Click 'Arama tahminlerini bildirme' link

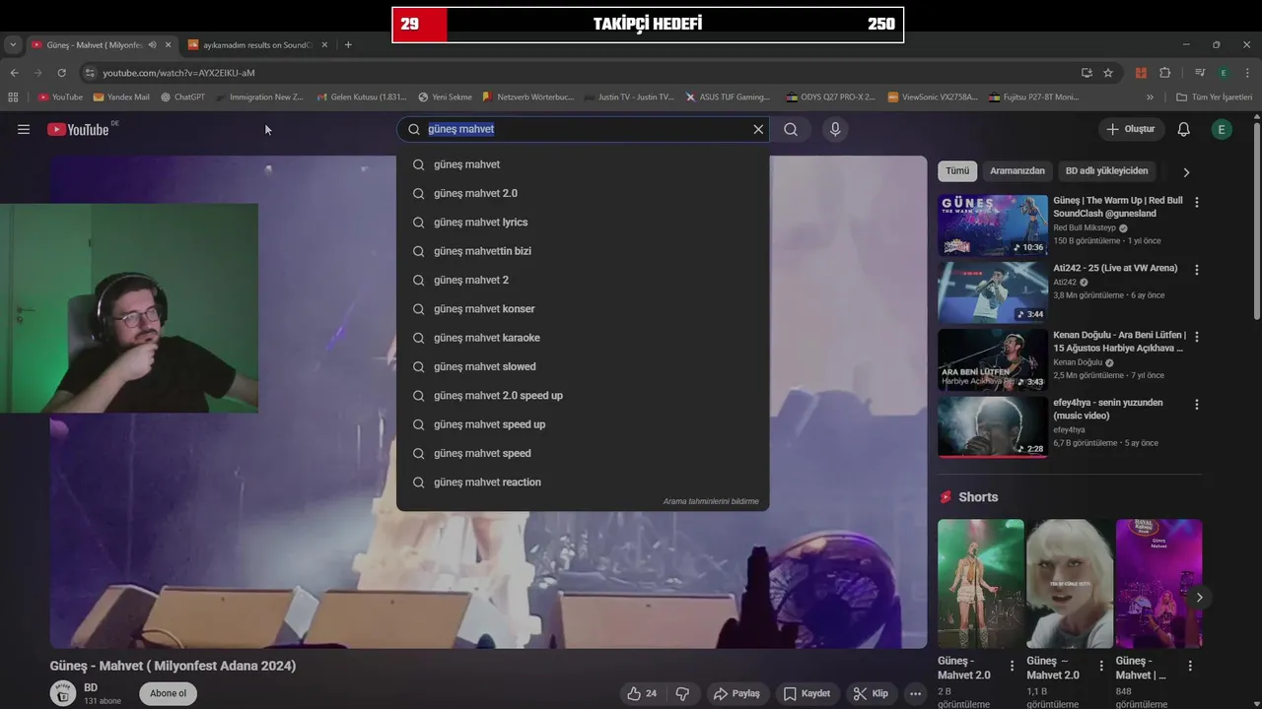(x=711, y=501)
